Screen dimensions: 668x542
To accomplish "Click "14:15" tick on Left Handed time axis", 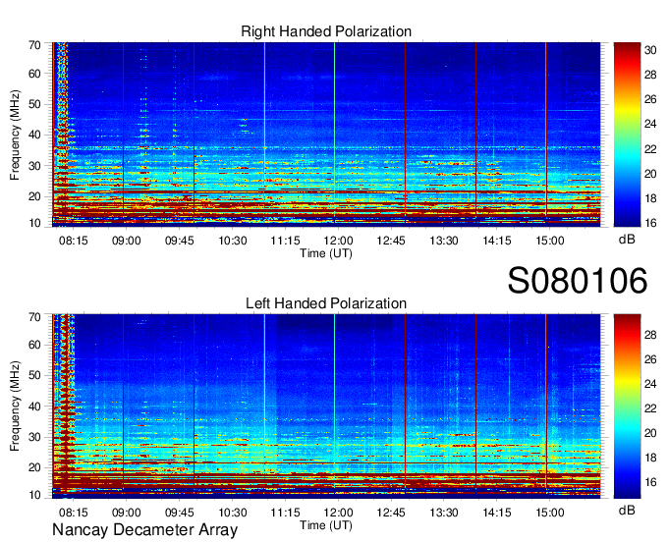I will [497, 513].
